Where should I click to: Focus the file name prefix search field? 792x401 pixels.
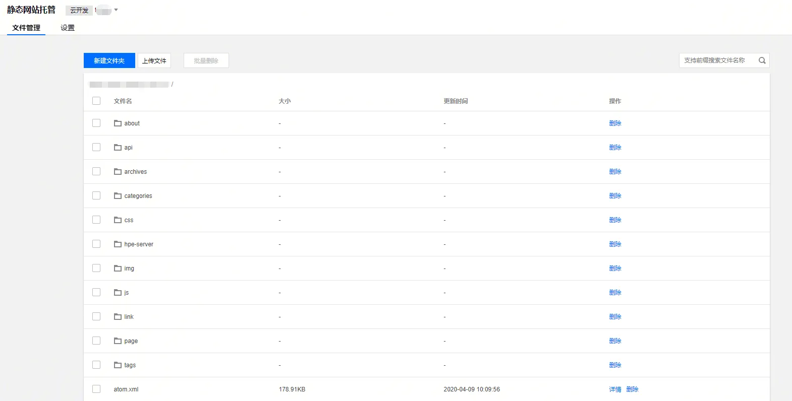(716, 60)
